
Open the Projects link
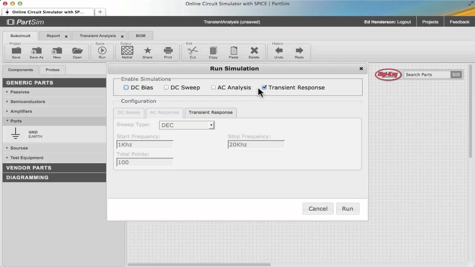pyautogui.click(x=430, y=22)
